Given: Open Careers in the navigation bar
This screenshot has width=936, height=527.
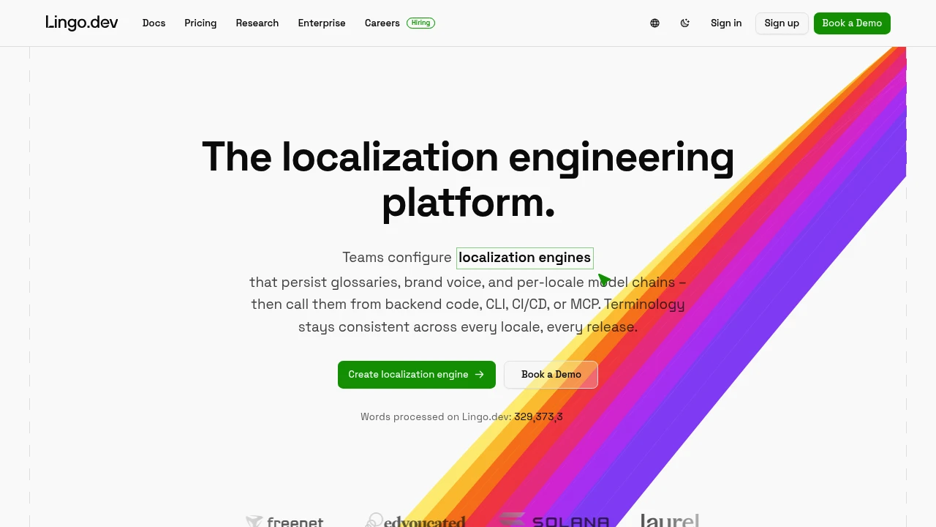Looking at the screenshot, I should 382,23.
